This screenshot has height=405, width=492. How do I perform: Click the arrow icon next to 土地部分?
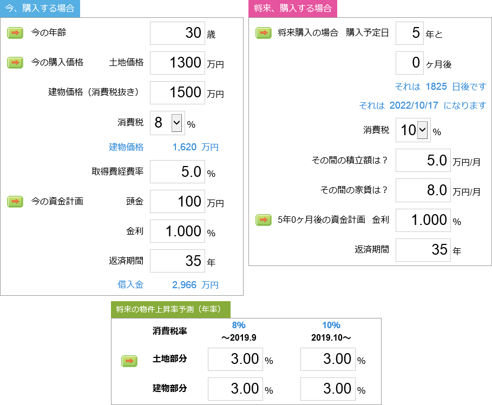[x=129, y=361]
